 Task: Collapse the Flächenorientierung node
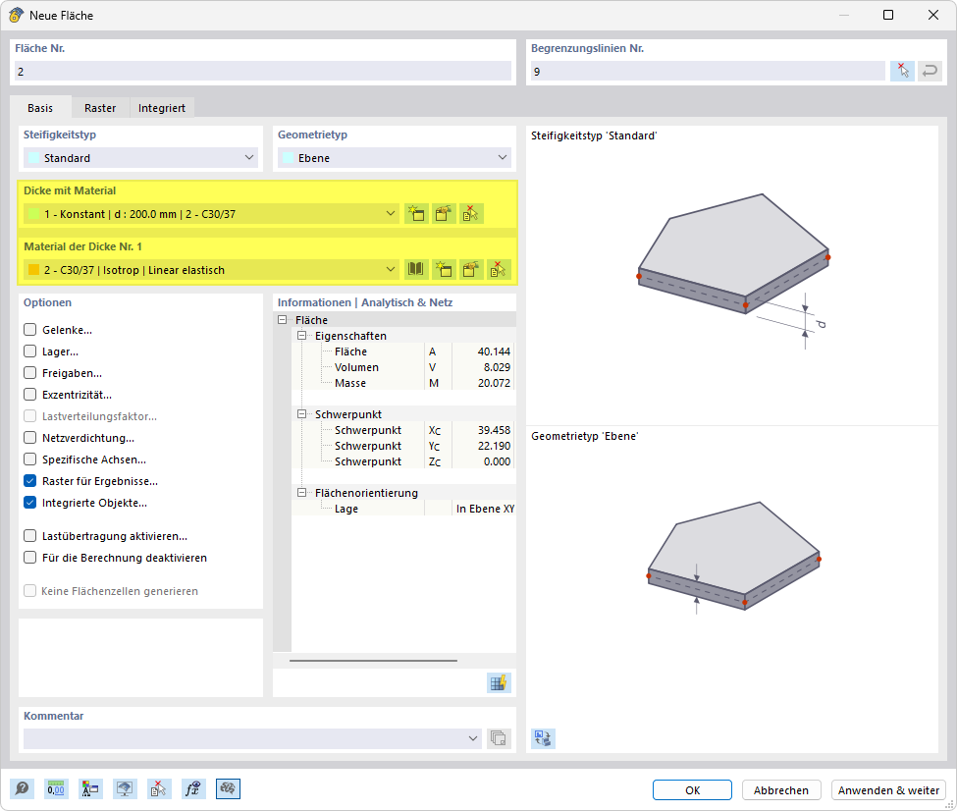[x=301, y=492]
